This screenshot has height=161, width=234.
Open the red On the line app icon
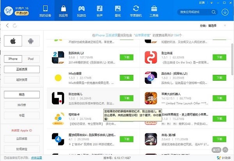(151, 57)
